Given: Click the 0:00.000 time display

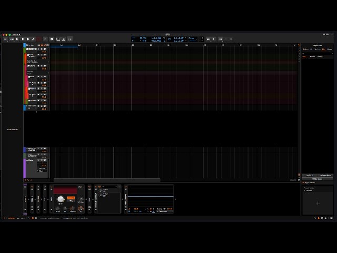Looking at the screenshot, I should [156, 41].
